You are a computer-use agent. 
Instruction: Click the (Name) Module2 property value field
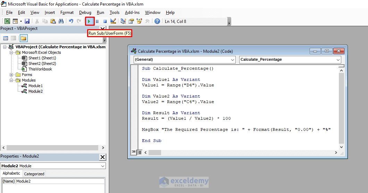click(x=60, y=181)
